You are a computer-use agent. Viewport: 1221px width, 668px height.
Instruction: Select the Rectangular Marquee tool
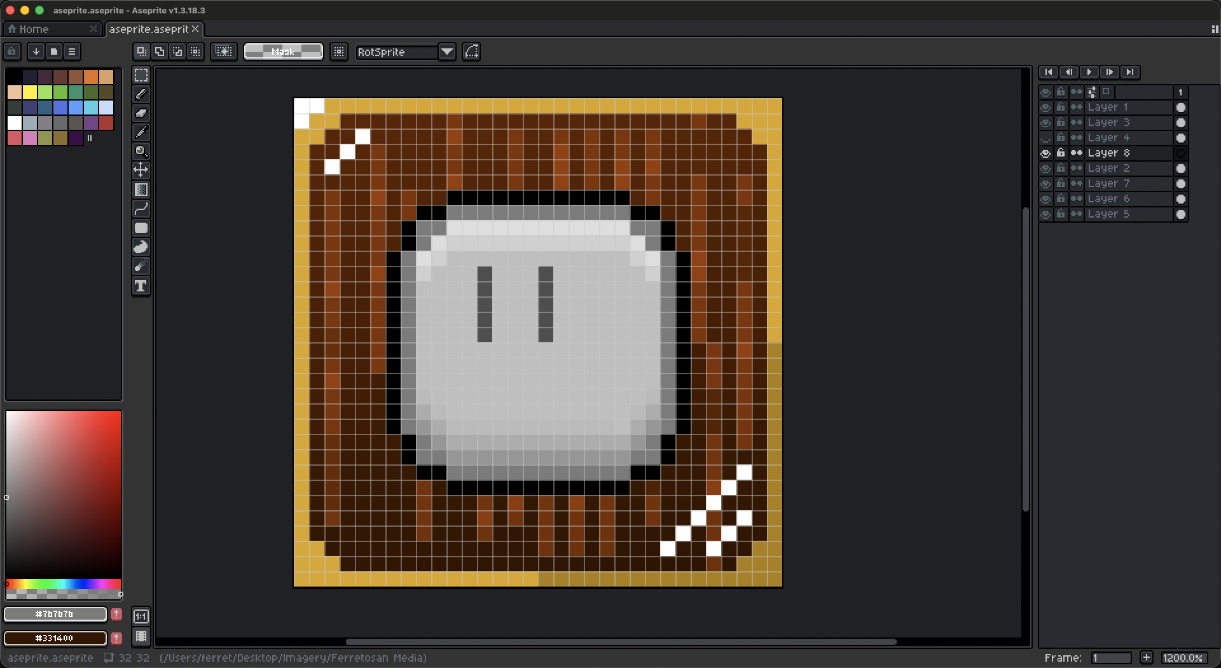pos(141,75)
